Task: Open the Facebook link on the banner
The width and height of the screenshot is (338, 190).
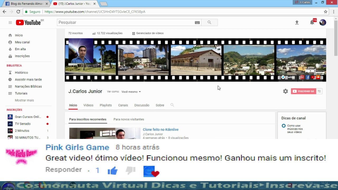Action: pyautogui.click(x=308, y=77)
